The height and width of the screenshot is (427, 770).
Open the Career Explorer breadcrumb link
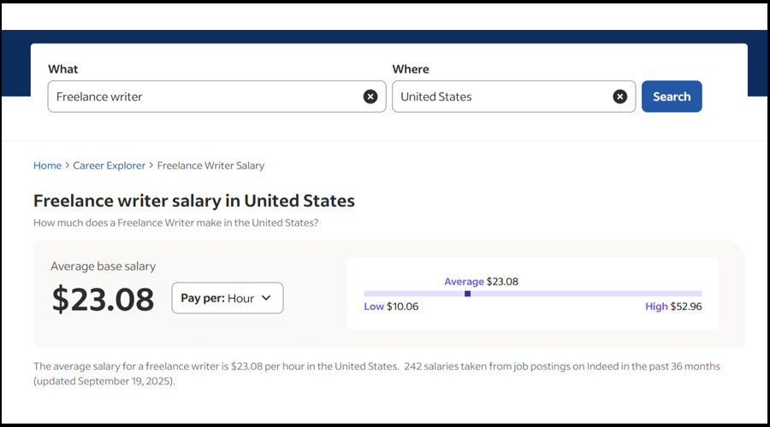(110, 166)
